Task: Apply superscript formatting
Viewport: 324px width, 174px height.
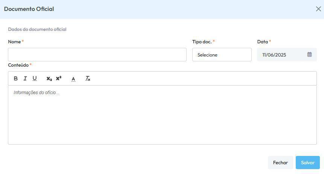Action: (59, 78)
